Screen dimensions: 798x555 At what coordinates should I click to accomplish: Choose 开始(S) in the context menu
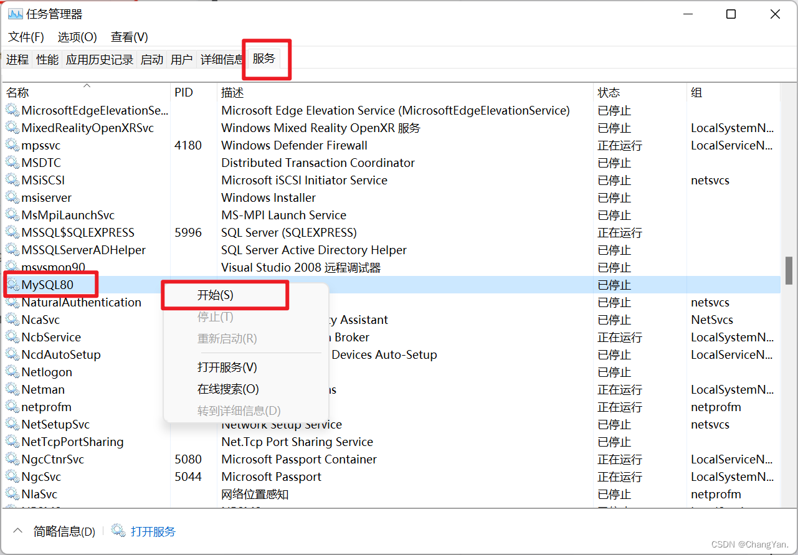[216, 295]
